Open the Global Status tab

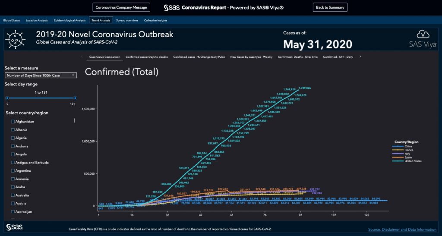pos(12,20)
